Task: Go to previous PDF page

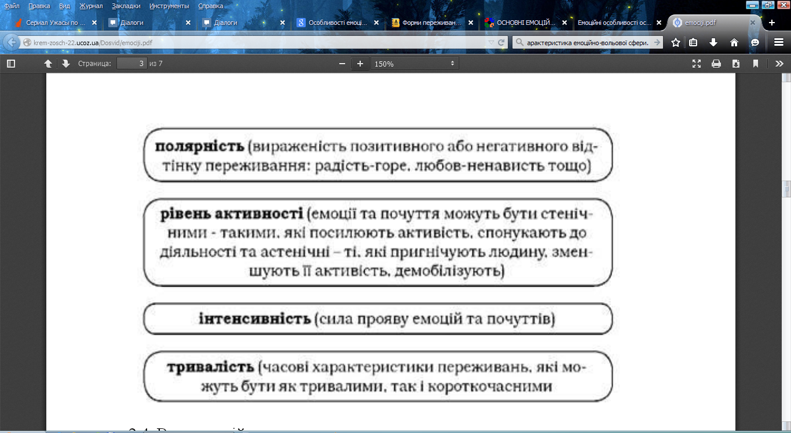Action: click(x=49, y=64)
